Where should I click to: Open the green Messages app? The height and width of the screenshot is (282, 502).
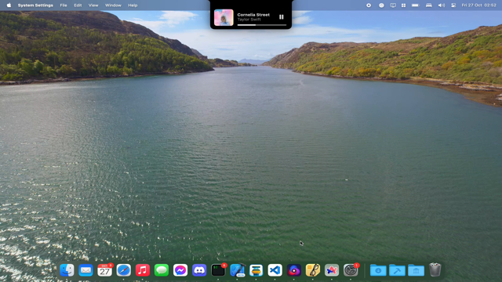point(162,270)
